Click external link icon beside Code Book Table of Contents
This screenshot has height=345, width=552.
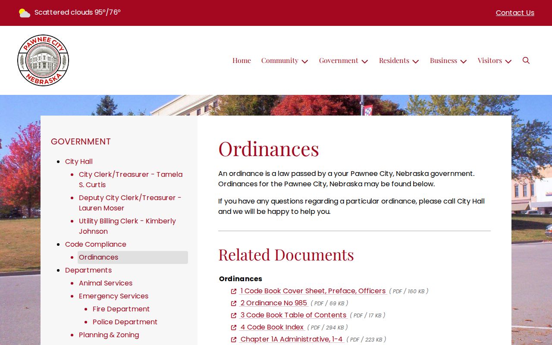coord(234,315)
